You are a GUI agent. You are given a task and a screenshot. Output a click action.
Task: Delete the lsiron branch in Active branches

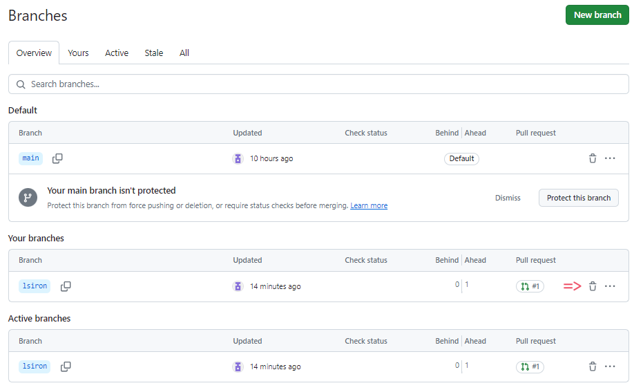point(593,366)
